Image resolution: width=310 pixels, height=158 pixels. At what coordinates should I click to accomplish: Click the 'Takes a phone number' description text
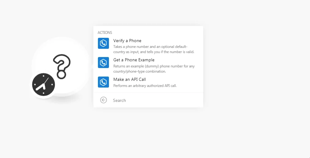pyautogui.click(x=154, y=49)
